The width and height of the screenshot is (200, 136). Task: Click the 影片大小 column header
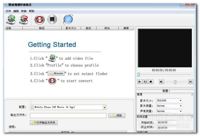71,28
